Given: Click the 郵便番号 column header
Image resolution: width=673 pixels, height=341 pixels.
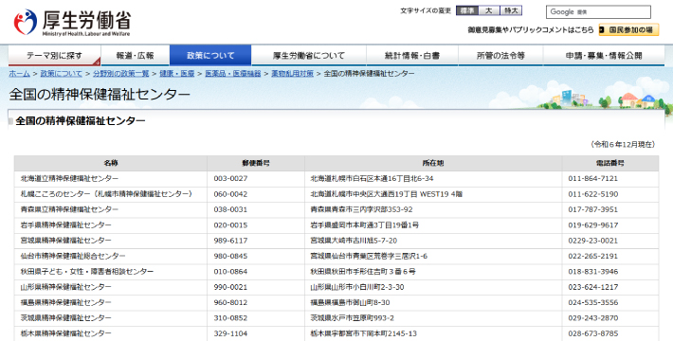Looking at the screenshot, I should click(256, 163).
